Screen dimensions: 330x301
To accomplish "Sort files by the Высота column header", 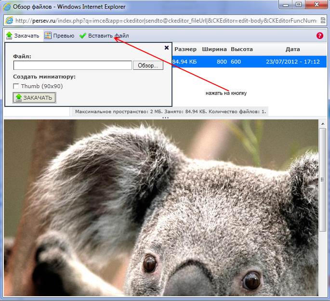I will point(242,49).
